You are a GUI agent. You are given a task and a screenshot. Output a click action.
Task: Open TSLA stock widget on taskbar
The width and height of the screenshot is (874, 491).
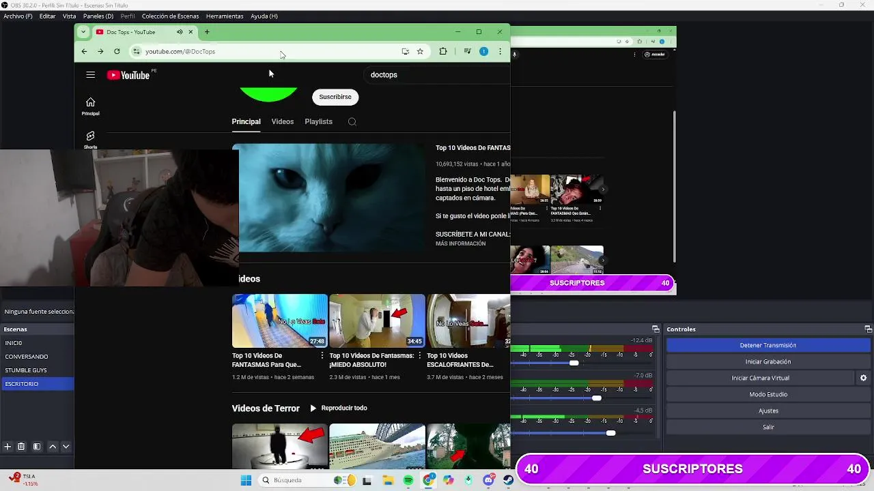(x=23, y=479)
